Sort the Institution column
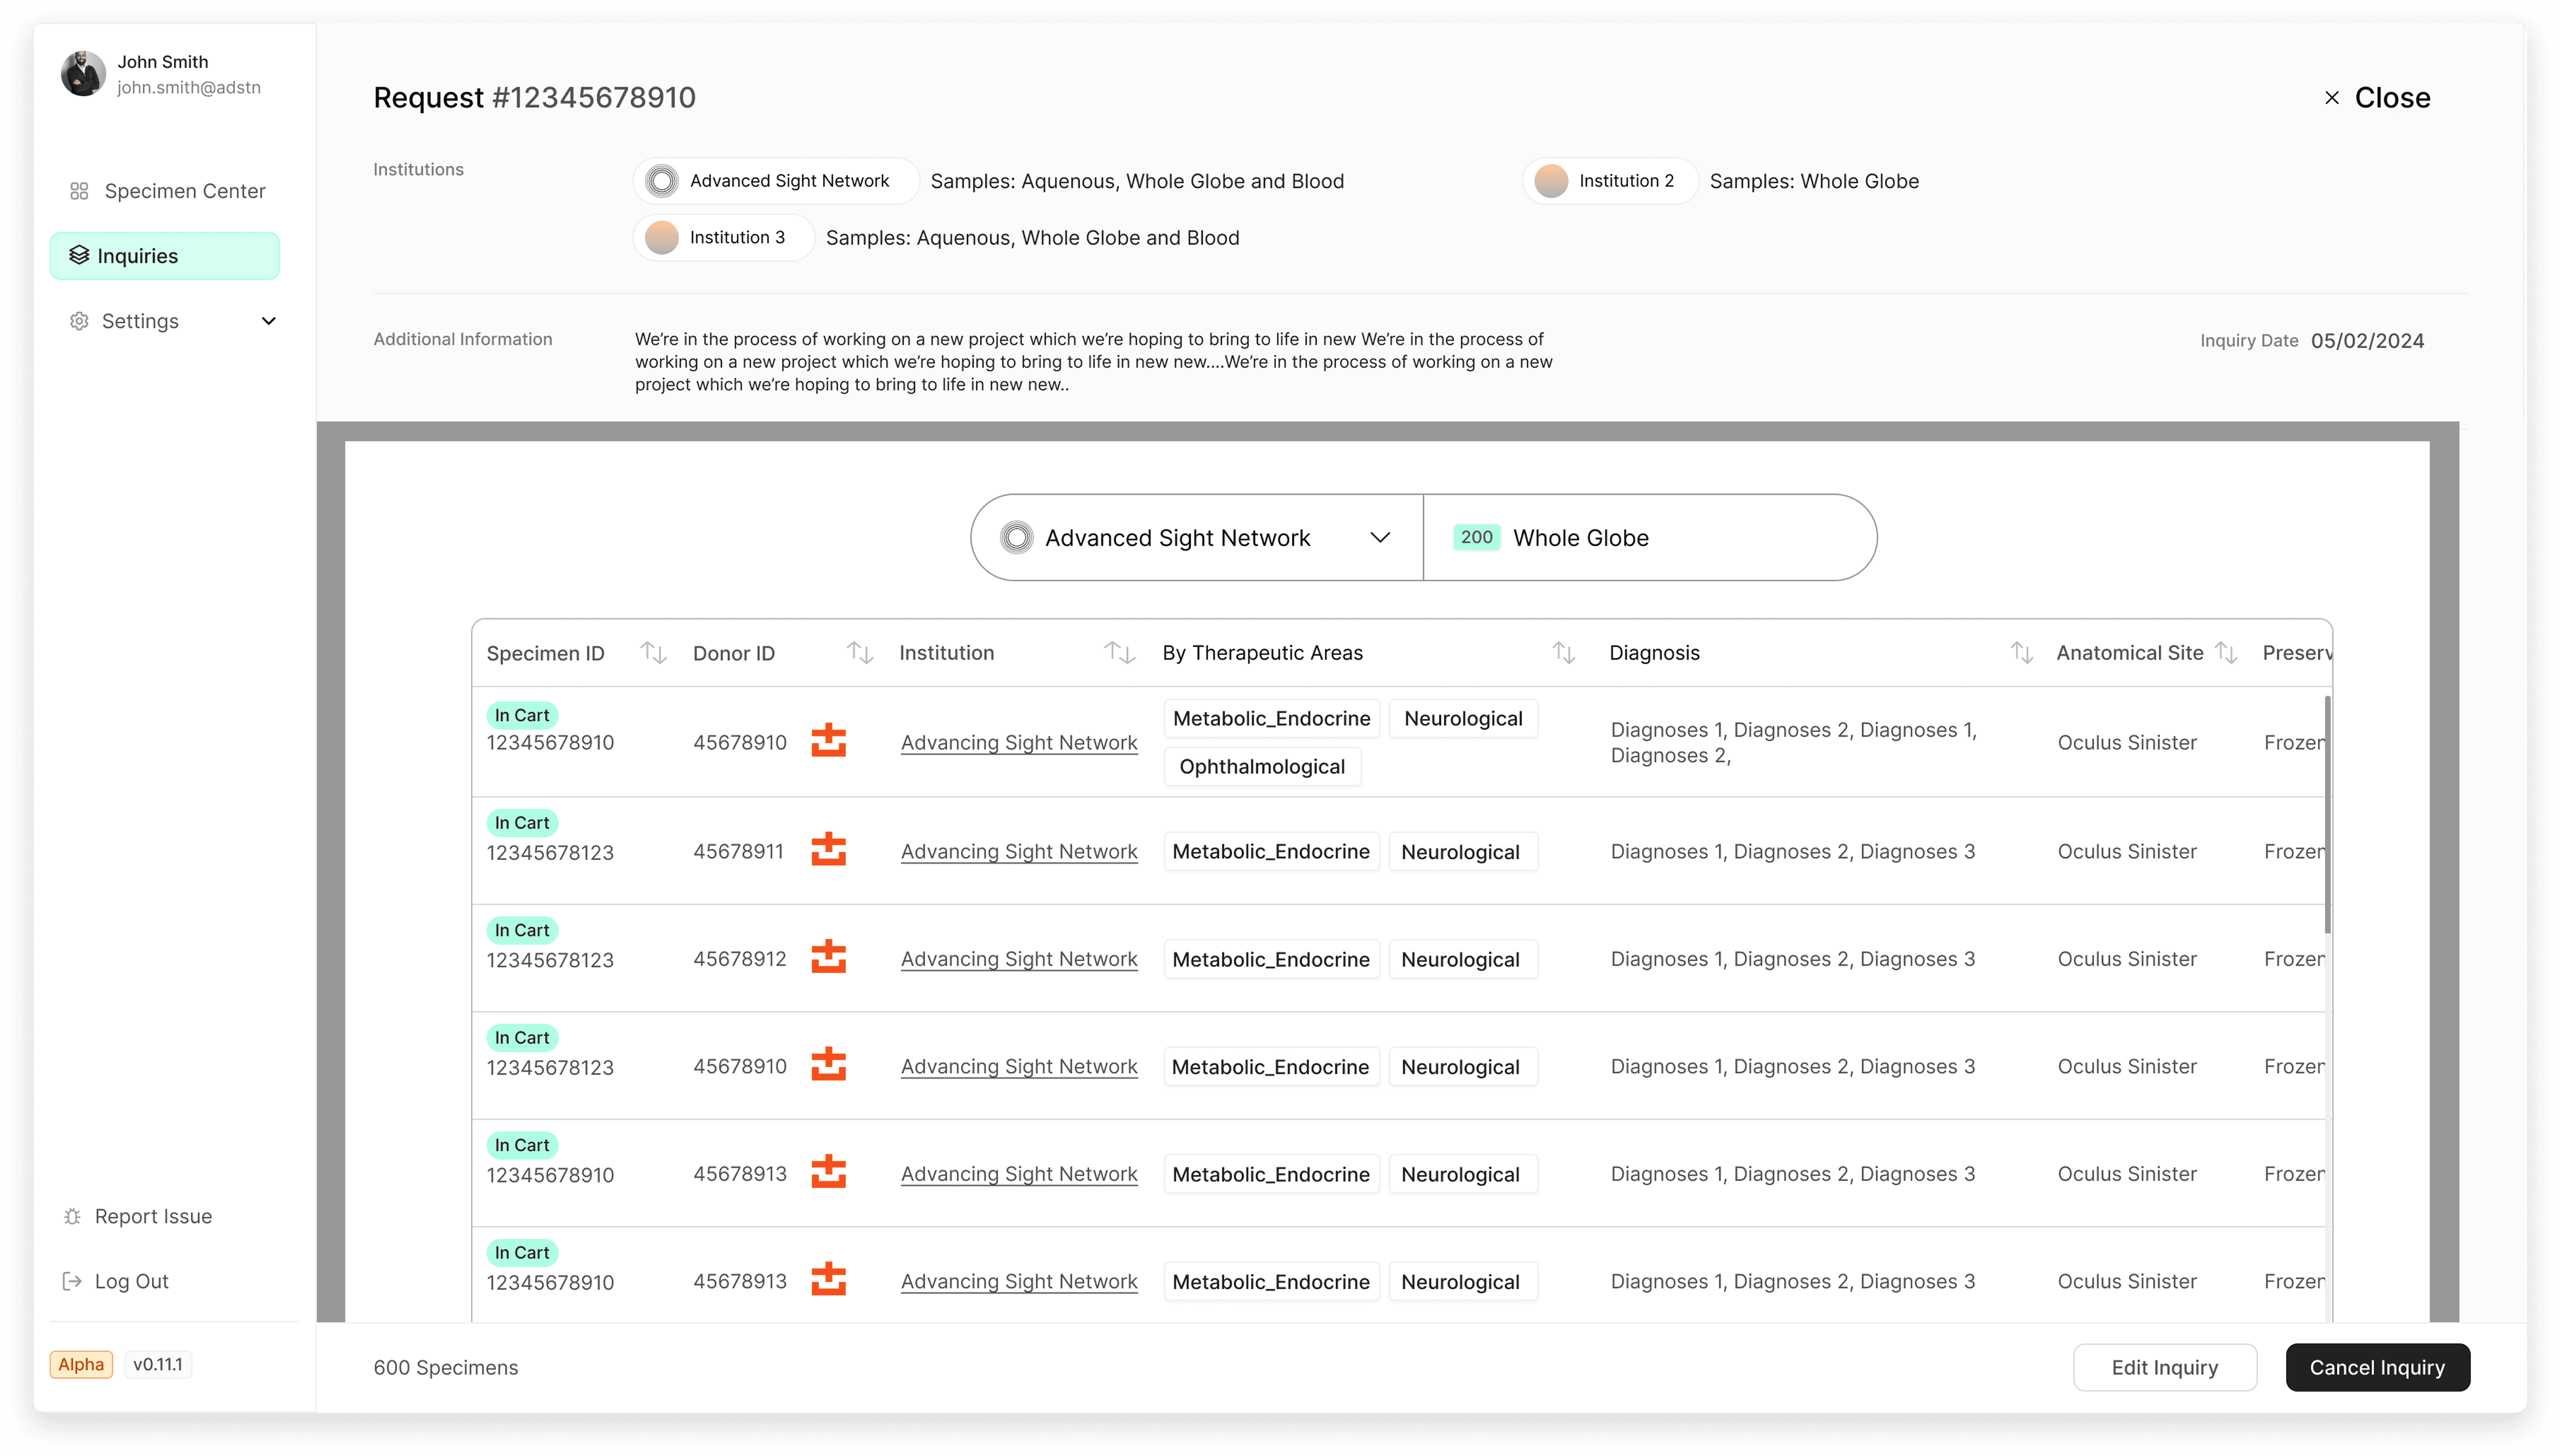The height and width of the screenshot is (1456, 2560). [x=1119, y=653]
